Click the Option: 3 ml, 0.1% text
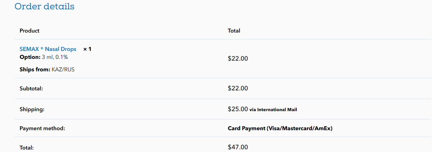The image size is (432, 152). tap(44, 57)
